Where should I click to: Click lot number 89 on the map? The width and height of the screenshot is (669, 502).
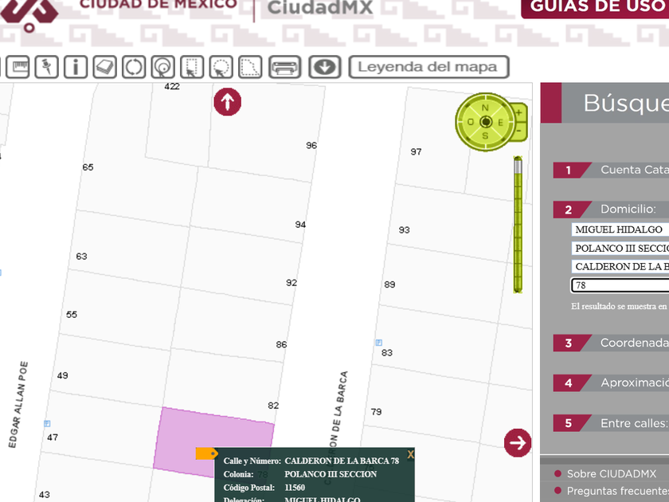pos(389,284)
